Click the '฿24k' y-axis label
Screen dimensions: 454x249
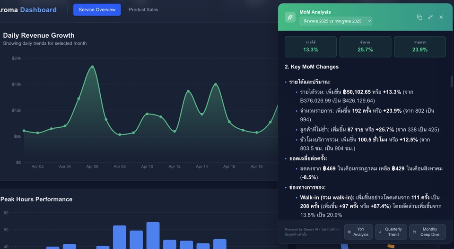click(x=17, y=58)
